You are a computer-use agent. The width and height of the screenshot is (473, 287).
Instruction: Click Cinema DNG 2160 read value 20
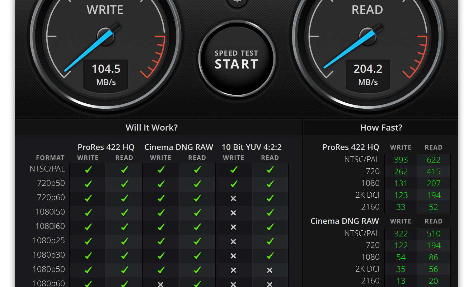tap(434, 281)
